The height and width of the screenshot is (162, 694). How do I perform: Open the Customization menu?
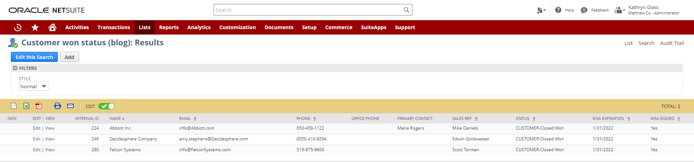237,27
